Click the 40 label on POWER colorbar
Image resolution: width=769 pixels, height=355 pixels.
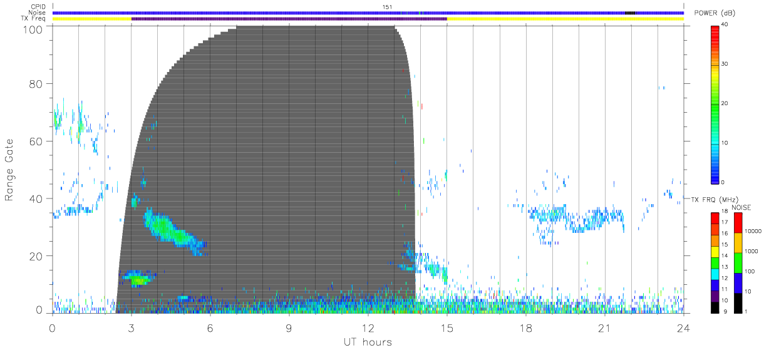725,24
